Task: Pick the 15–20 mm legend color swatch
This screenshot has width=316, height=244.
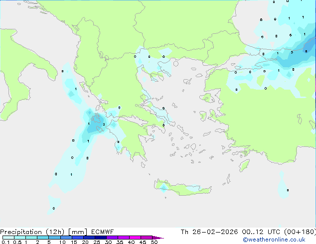Action: click(77, 238)
